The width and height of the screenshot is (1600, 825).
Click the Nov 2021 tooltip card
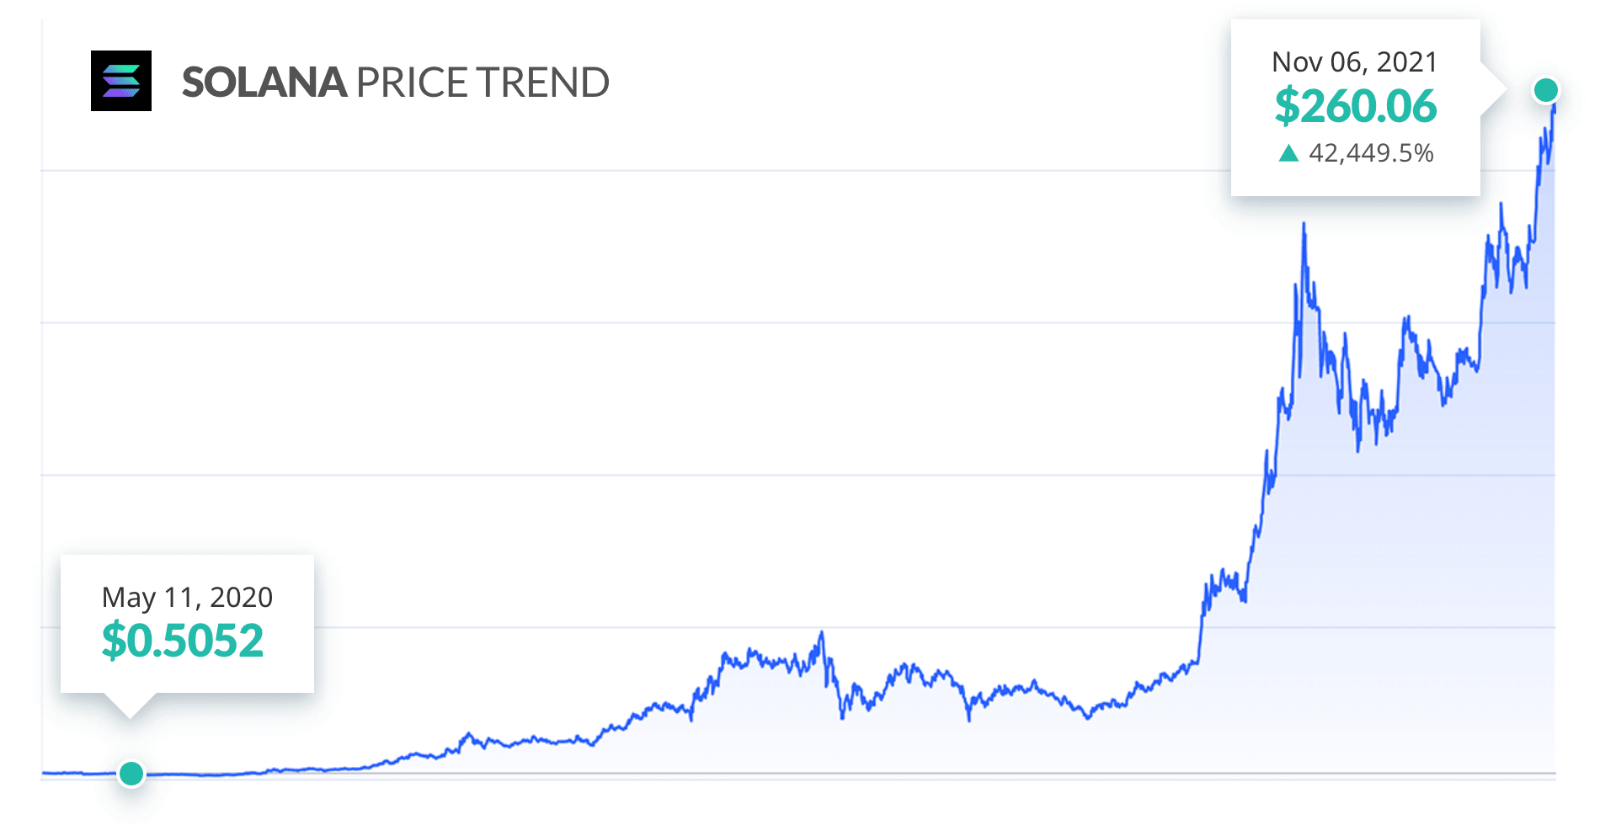[1356, 108]
